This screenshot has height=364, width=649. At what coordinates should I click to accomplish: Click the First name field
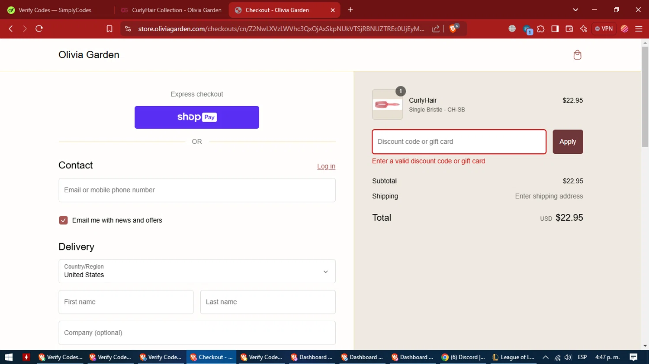click(x=126, y=302)
